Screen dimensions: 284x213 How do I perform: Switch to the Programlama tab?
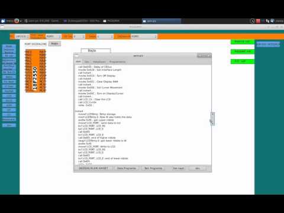click(117, 62)
